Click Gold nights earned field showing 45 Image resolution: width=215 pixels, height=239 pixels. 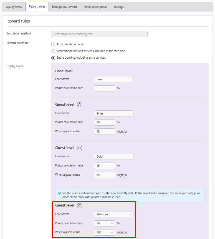104,175
